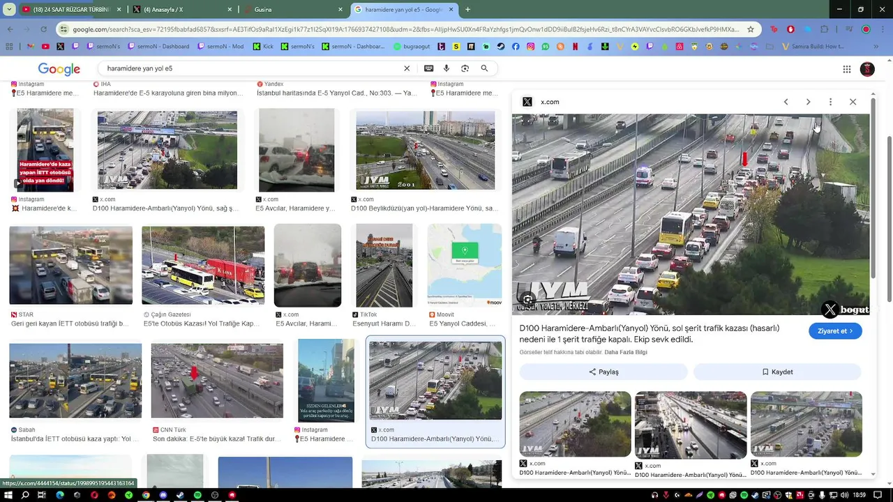The width and height of the screenshot is (893, 502).
Task: Click 'D100 Haramidere-Ambarlı(Yanyol) Yönü, sağ ş...' caption
Action: point(166,208)
